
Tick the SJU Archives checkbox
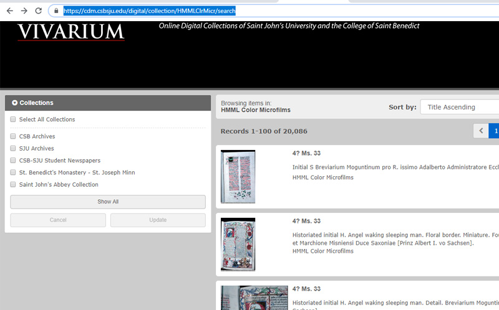tap(13, 149)
